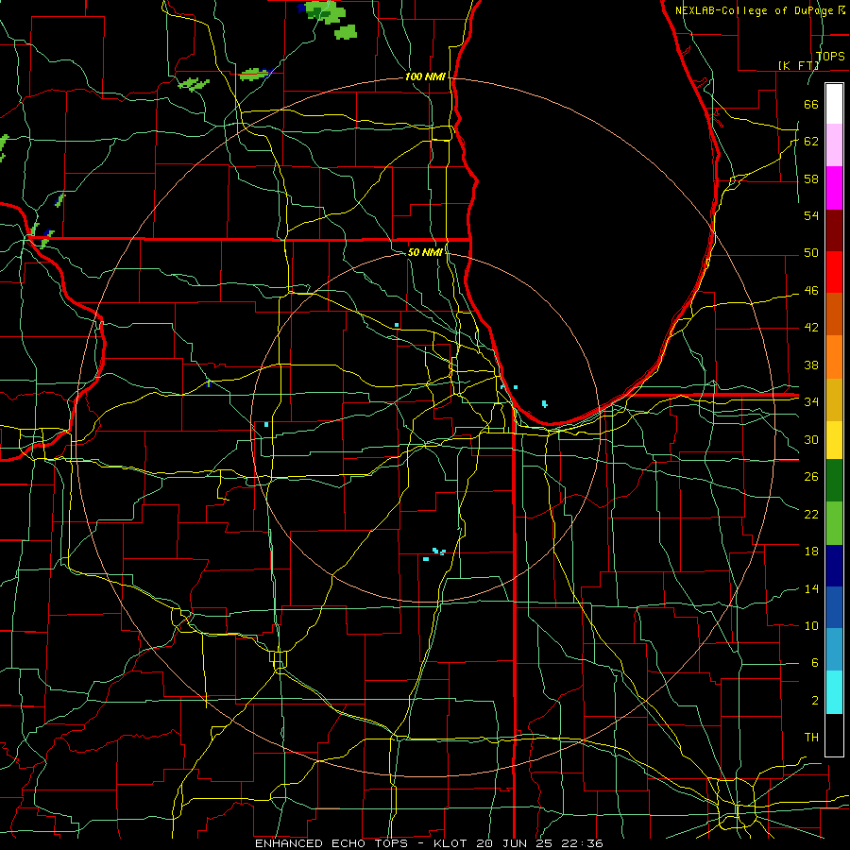Click the '100 NMI' range ring label

pyautogui.click(x=425, y=76)
